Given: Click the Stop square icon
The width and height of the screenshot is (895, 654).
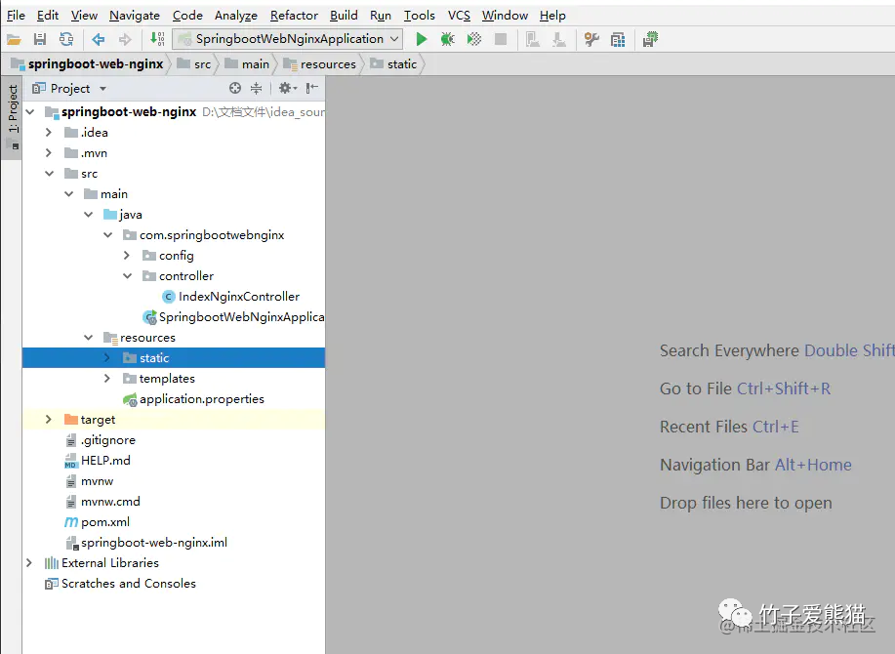Looking at the screenshot, I should [x=501, y=39].
